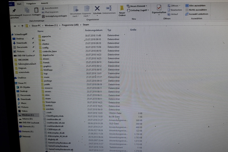Image resolution: width=228 pixels, height=152 pixels.
Task: Select the depotcache folder
Action: click(x=47, y=55)
